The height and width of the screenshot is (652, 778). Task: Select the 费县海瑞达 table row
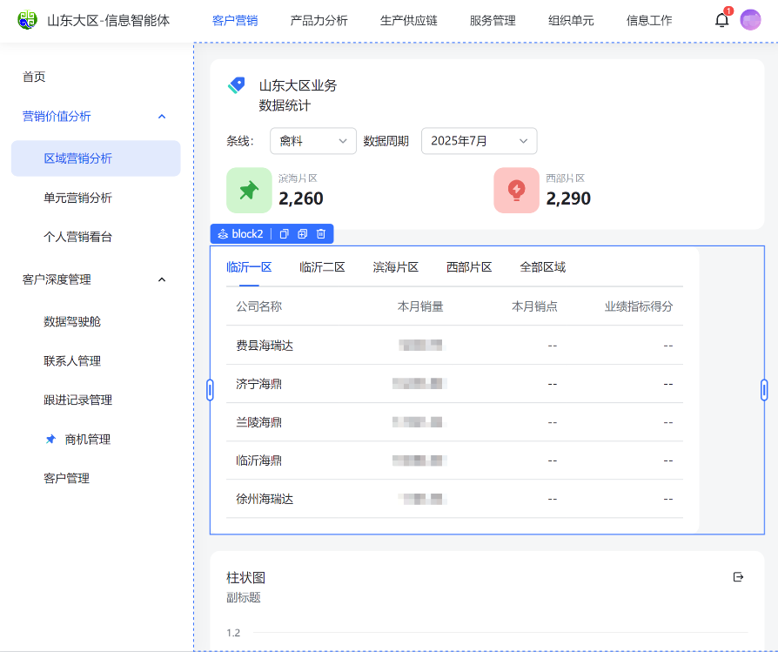coord(453,346)
